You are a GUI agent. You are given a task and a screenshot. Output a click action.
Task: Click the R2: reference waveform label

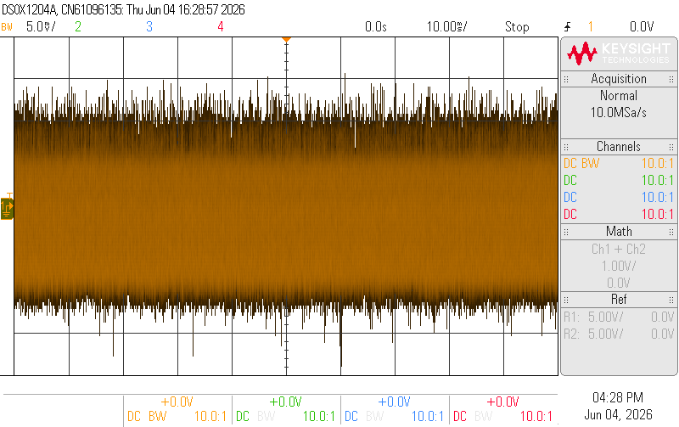coord(571,334)
